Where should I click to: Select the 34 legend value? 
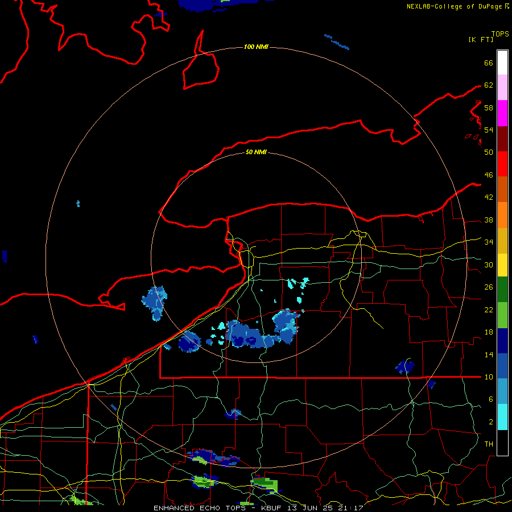489,242
